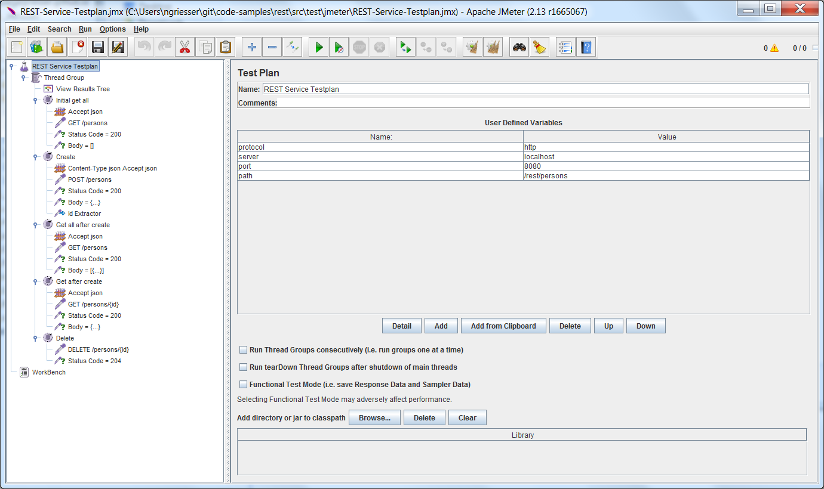Click the Open file folder icon
The width and height of the screenshot is (824, 489).
(57, 47)
